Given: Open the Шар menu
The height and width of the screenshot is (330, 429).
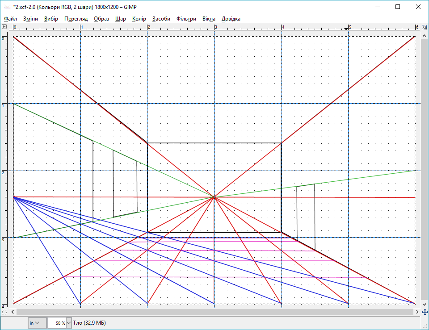Looking at the screenshot, I should tap(120, 19).
